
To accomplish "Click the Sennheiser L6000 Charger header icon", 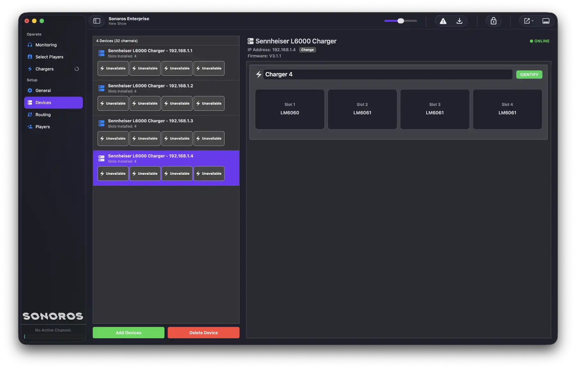I will point(251,41).
